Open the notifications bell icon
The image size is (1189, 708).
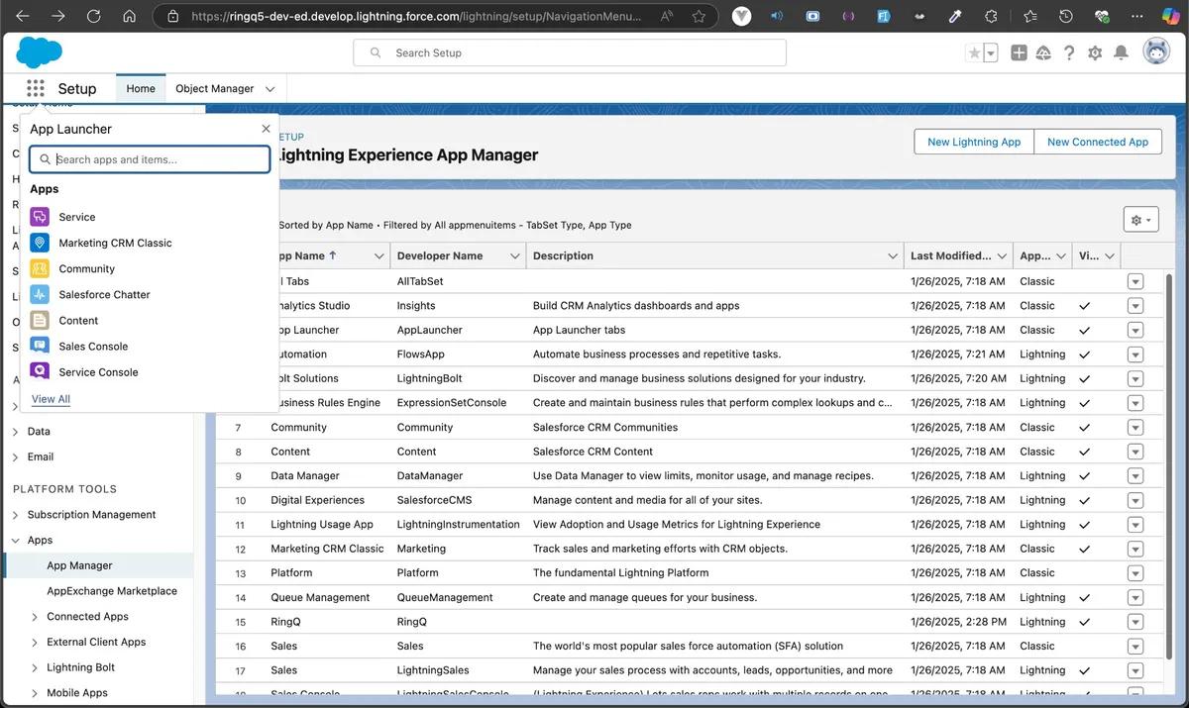1121,53
